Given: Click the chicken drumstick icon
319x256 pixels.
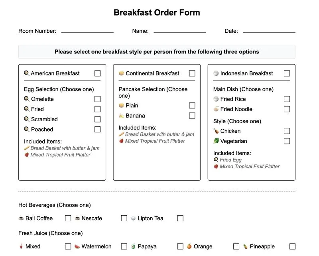Looking at the screenshot, I should [x=216, y=131].
